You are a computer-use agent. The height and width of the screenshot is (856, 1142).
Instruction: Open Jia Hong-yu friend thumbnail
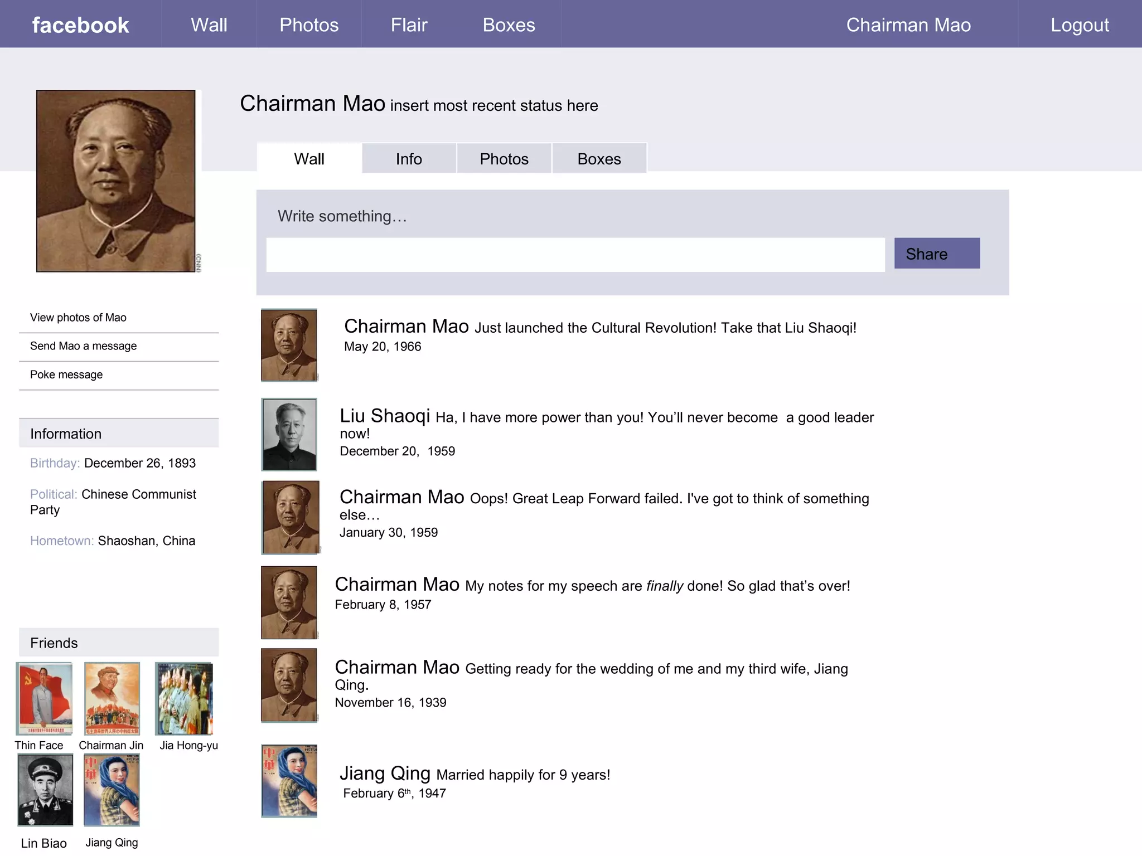(x=185, y=698)
